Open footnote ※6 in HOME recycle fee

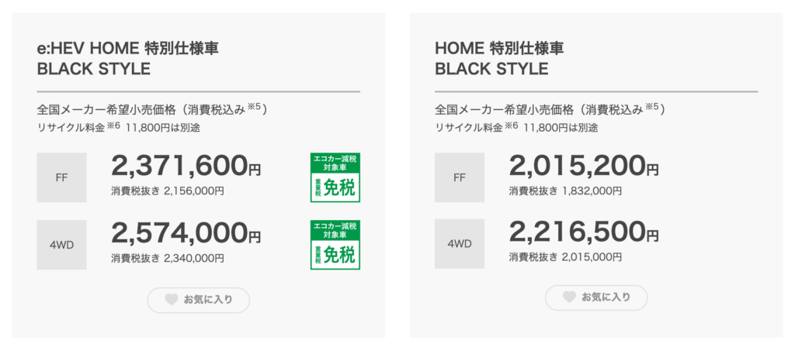pos(511,125)
